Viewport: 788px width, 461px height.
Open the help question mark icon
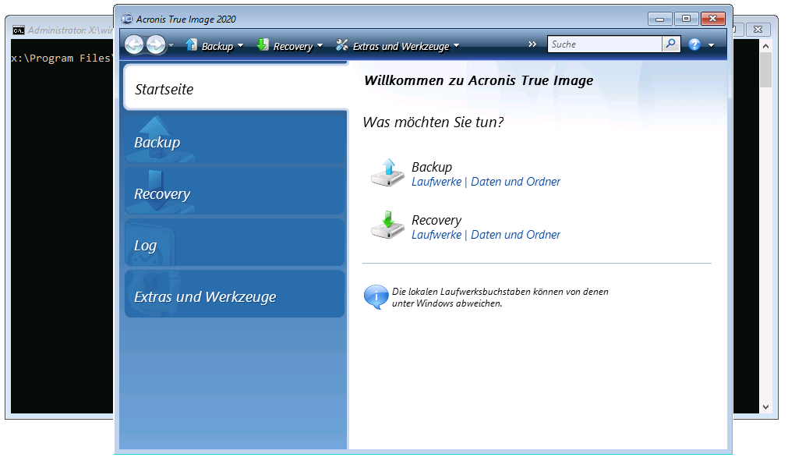[694, 44]
